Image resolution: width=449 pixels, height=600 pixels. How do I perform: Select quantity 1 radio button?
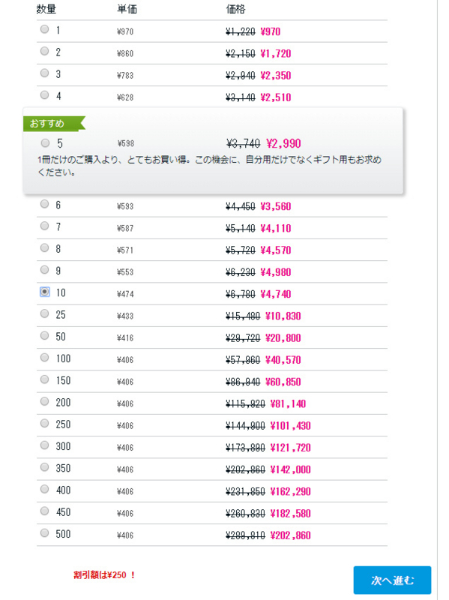[x=45, y=29]
